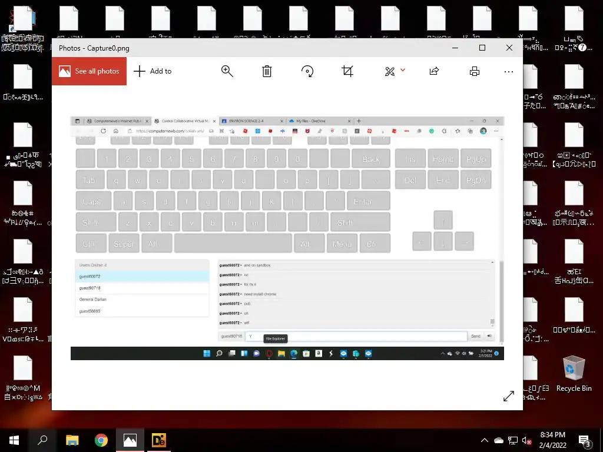The image size is (603, 452).
Task: Enter full screen with the diagonal arrow
Action: click(508, 396)
